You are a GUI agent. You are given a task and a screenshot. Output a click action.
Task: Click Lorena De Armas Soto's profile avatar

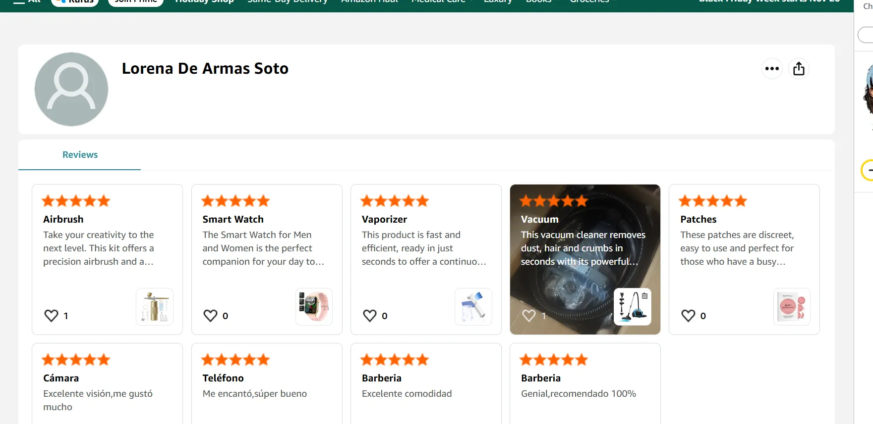71,89
